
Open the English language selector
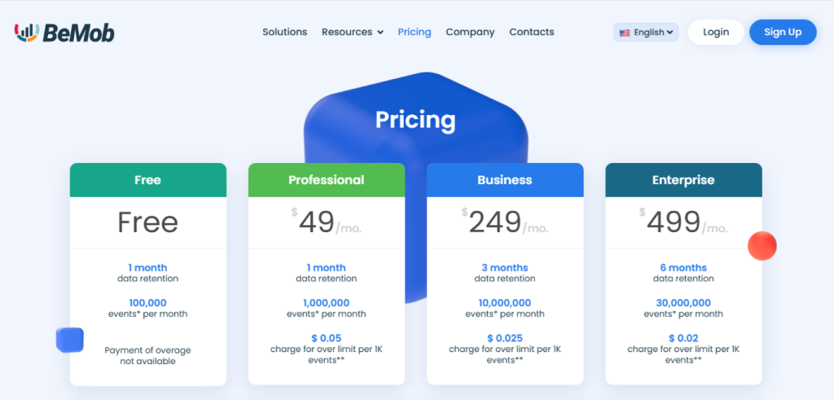pyautogui.click(x=646, y=33)
